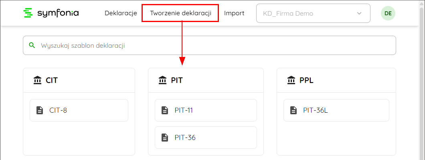Click the green search magnifier icon
The height and width of the screenshot is (160, 425).
click(32, 45)
